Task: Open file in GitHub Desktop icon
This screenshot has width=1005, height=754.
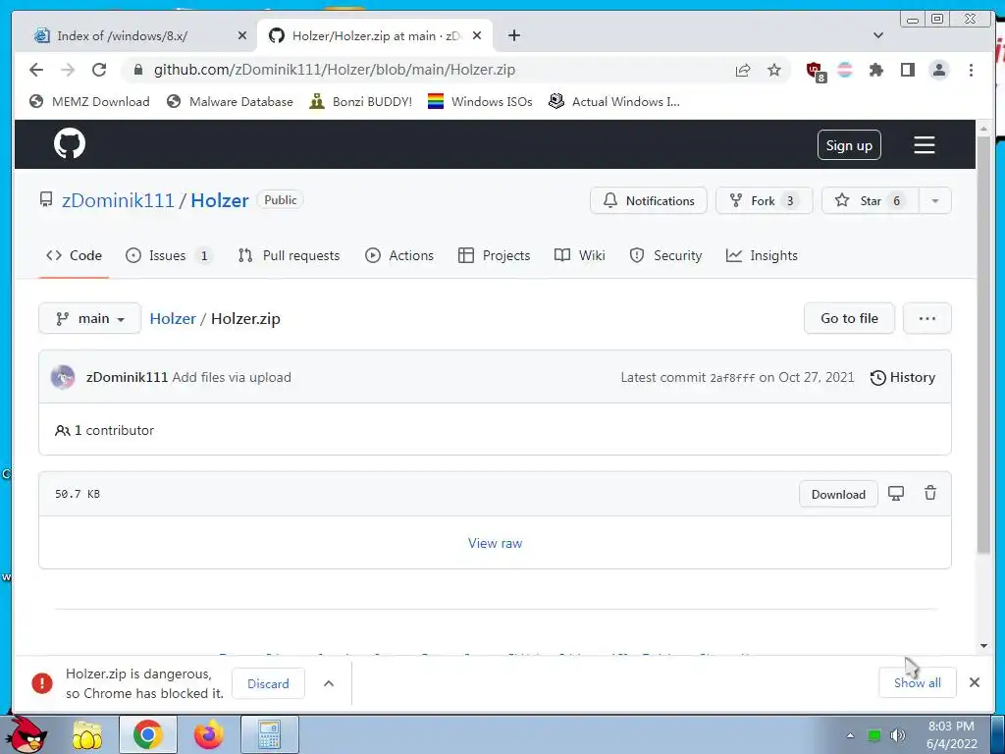Action: tap(895, 493)
